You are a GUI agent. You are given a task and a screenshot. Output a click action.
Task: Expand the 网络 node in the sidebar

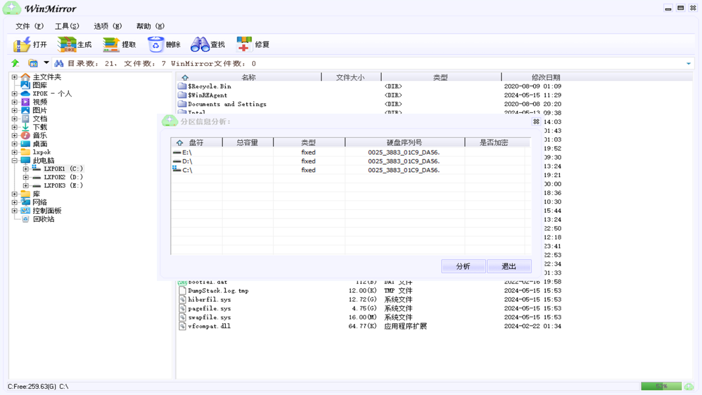coord(13,202)
